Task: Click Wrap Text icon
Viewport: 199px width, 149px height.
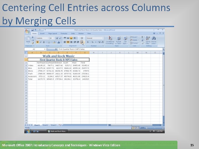Action: click(x=82, y=38)
